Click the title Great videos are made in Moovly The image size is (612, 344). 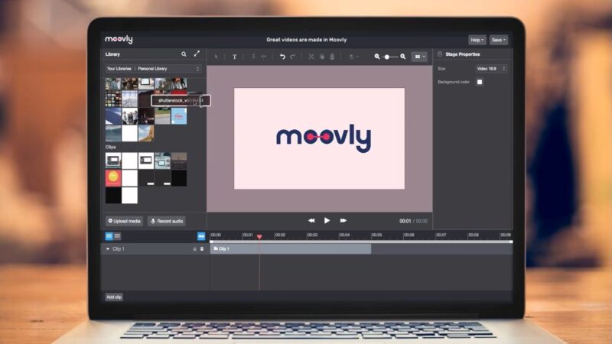point(307,40)
